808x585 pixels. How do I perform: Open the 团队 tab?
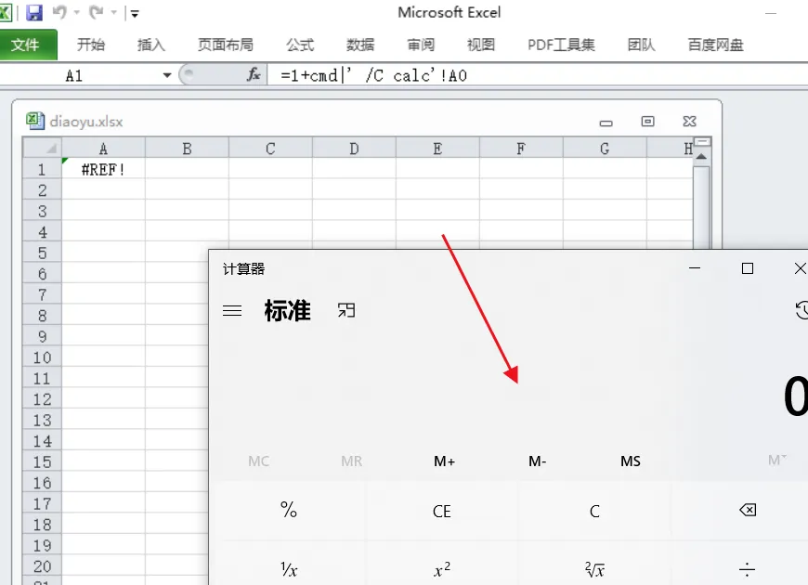[641, 45]
